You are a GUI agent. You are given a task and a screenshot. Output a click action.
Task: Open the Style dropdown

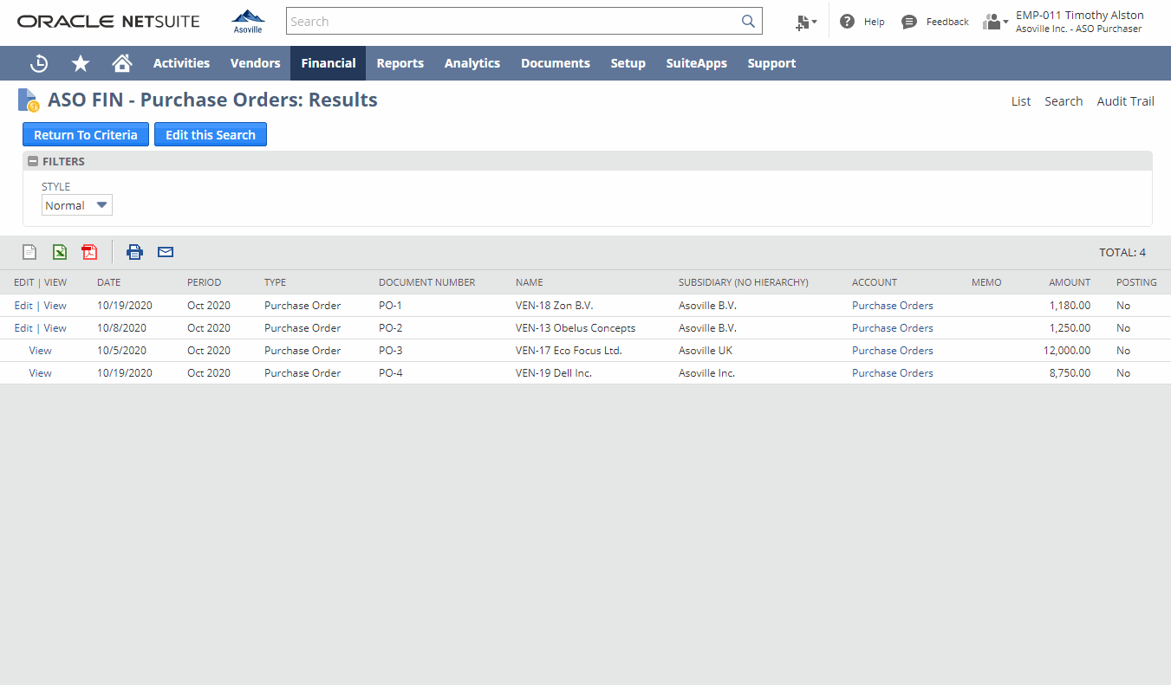pyautogui.click(x=77, y=205)
